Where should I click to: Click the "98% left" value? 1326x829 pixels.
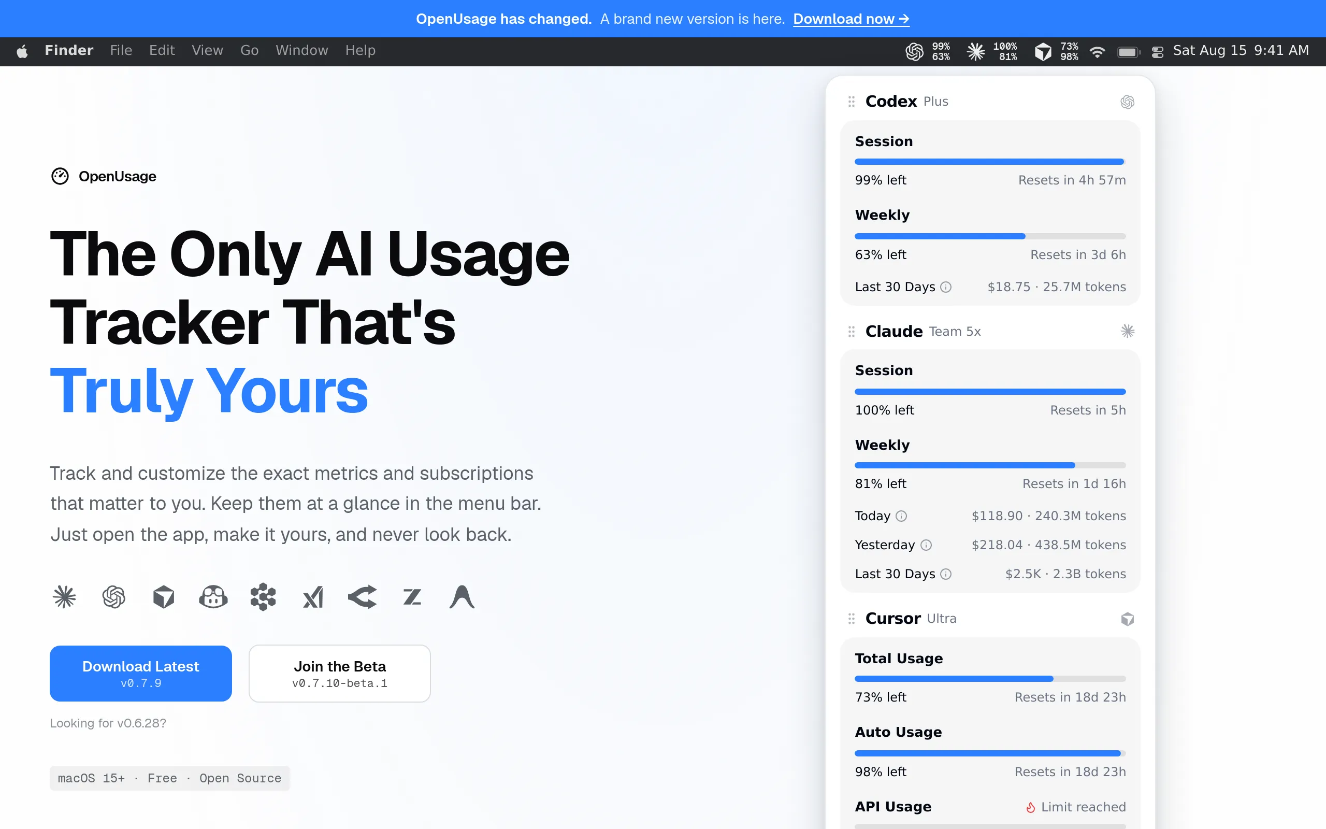click(x=881, y=772)
